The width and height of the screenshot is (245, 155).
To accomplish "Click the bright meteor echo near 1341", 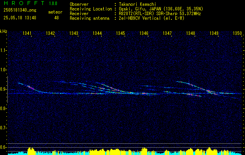I will point(30,87).
